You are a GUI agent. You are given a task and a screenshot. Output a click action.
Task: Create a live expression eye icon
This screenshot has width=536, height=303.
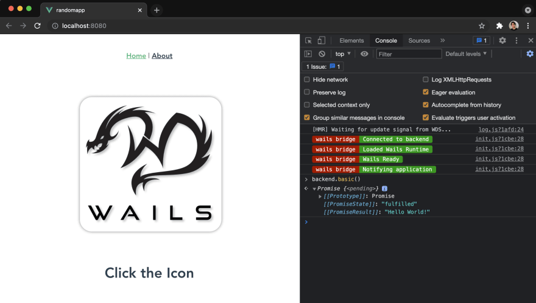click(364, 54)
